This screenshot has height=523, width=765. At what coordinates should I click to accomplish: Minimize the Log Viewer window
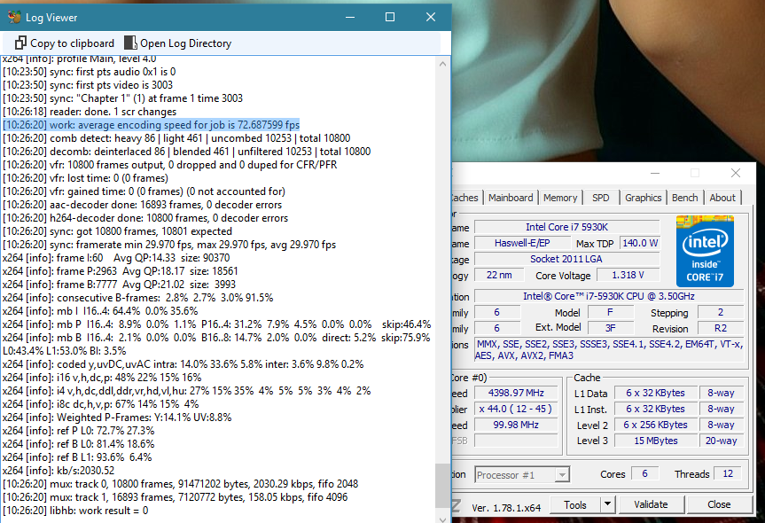pyautogui.click(x=350, y=17)
